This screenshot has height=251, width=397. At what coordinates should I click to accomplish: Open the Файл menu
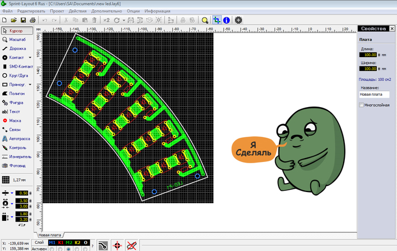point(7,11)
